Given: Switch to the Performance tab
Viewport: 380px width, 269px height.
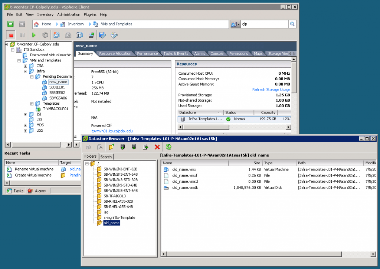Looking at the screenshot, I should (x=147, y=54).
